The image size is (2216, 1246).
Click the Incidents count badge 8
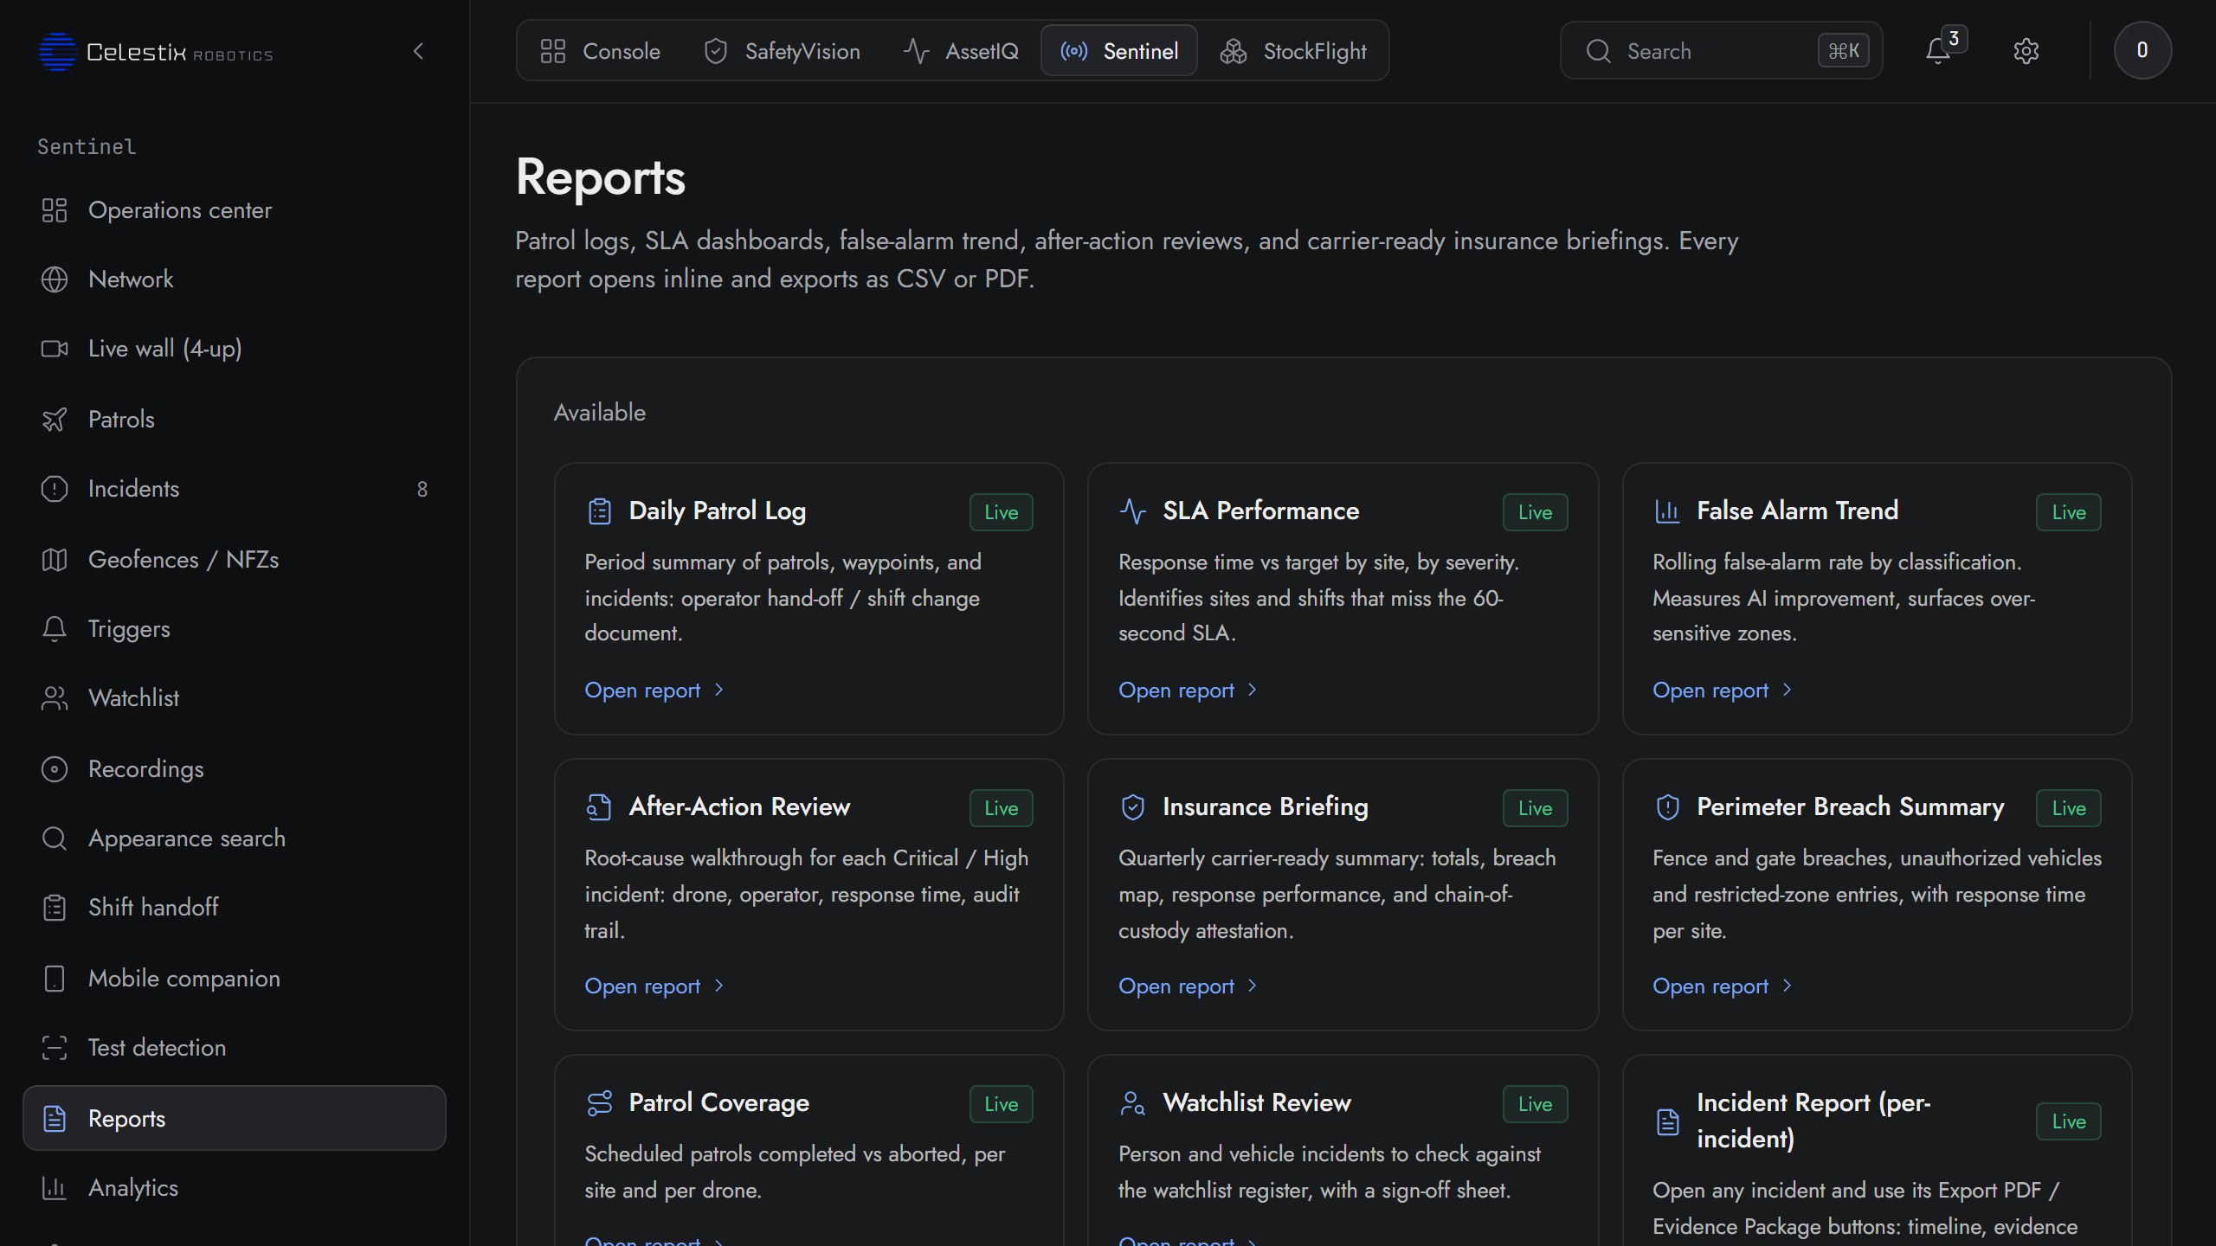click(x=422, y=490)
